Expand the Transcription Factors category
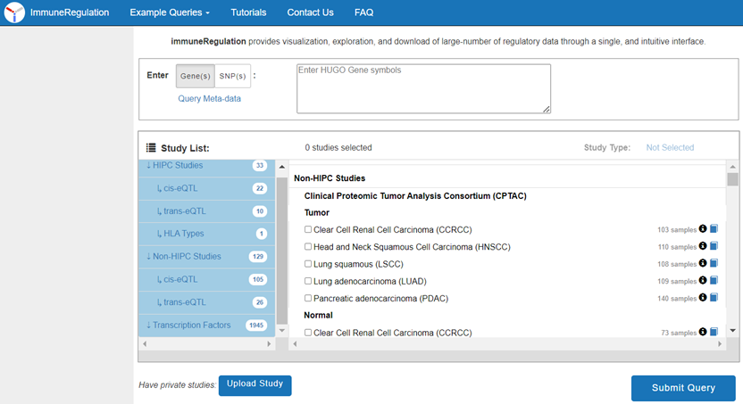Viewport: 743px width, 404px height. (x=191, y=325)
